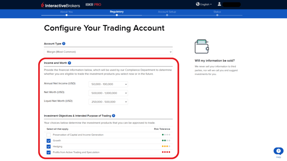Click the Help link at bottom right

(x=278, y=157)
